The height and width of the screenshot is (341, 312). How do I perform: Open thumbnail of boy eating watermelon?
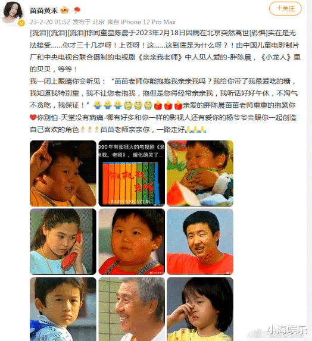coord(200,173)
